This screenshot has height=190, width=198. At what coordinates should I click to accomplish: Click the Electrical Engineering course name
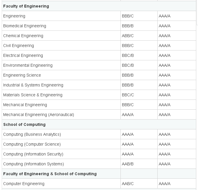tap(23, 55)
